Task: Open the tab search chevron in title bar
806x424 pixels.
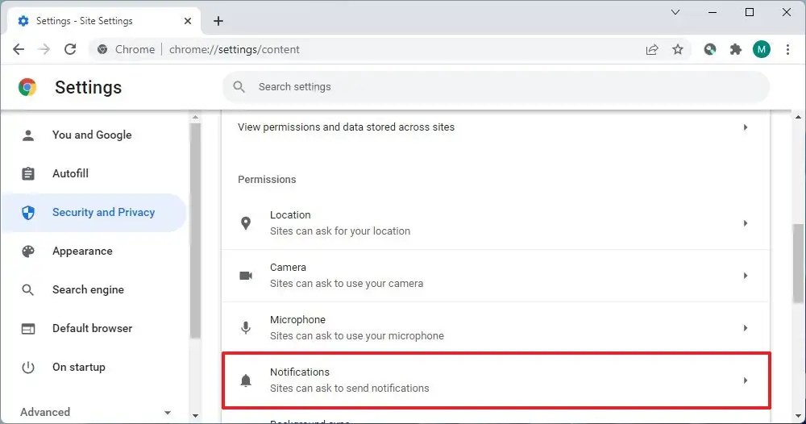Action: (x=675, y=12)
